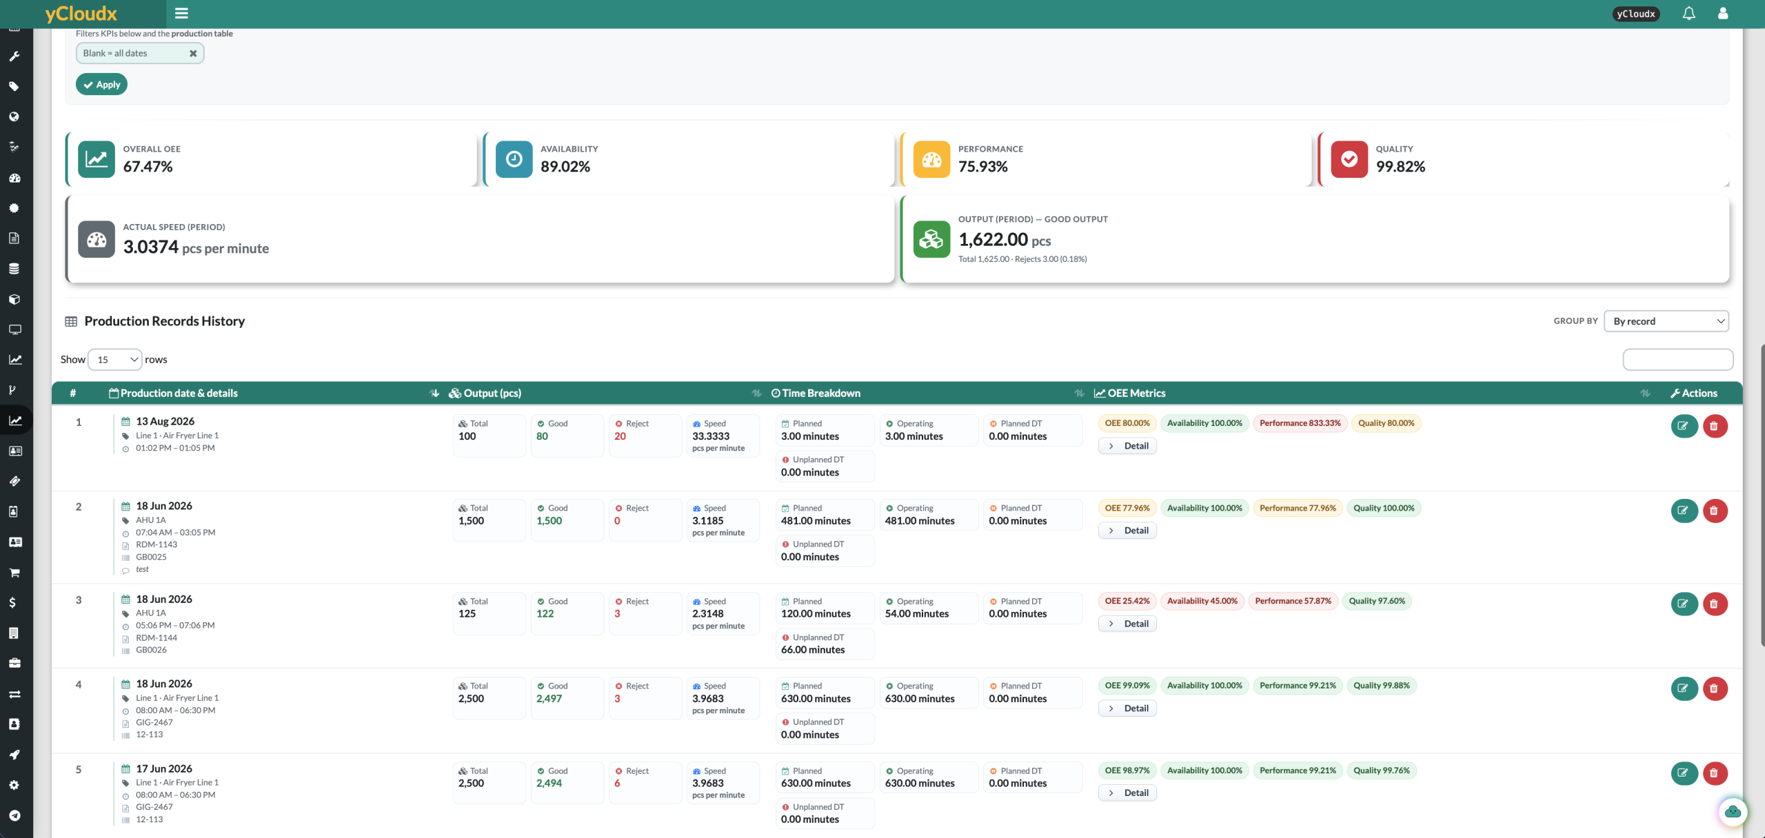Open the Group By record dropdown
The width and height of the screenshot is (1765, 838).
pyautogui.click(x=1666, y=321)
